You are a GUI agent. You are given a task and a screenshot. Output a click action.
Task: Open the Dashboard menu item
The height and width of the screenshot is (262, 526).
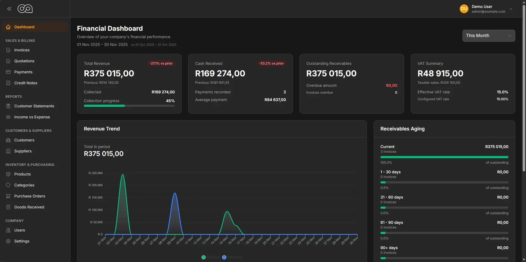click(x=24, y=27)
